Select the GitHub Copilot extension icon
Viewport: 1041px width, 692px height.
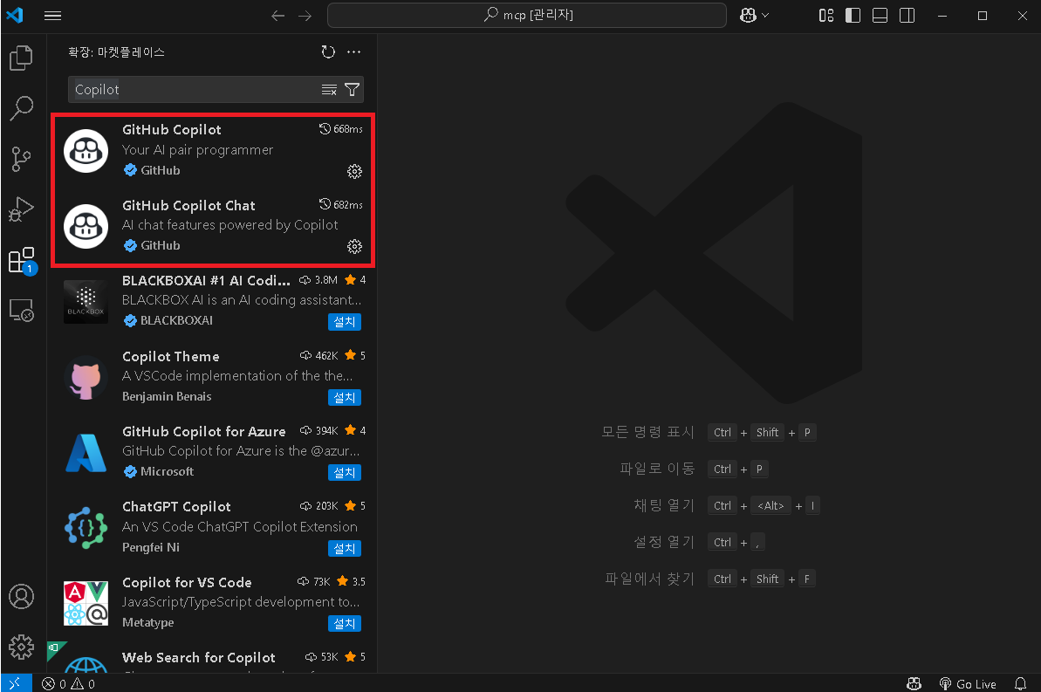86,151
